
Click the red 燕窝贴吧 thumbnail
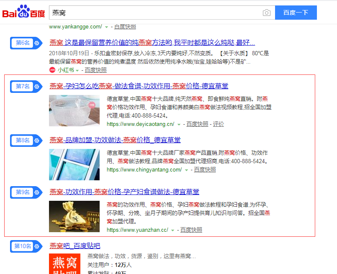pos(65,264)
